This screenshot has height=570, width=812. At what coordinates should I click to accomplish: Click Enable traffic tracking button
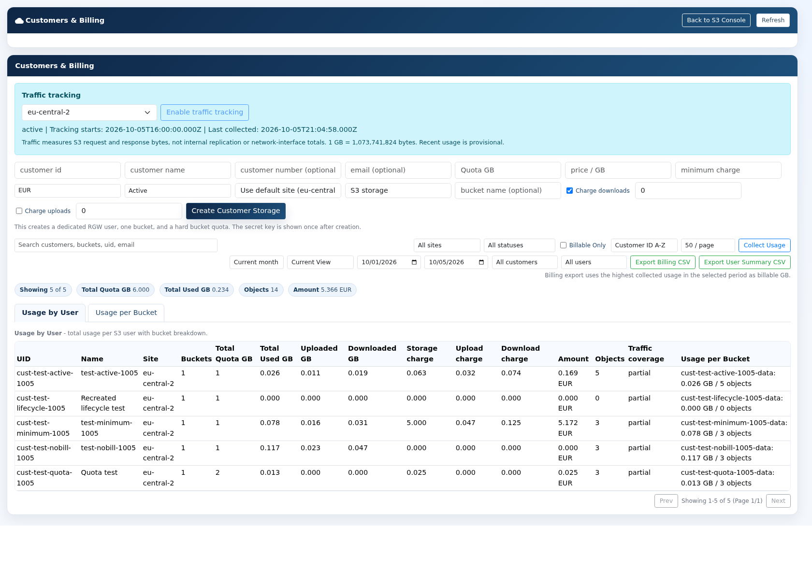[205, 113]
